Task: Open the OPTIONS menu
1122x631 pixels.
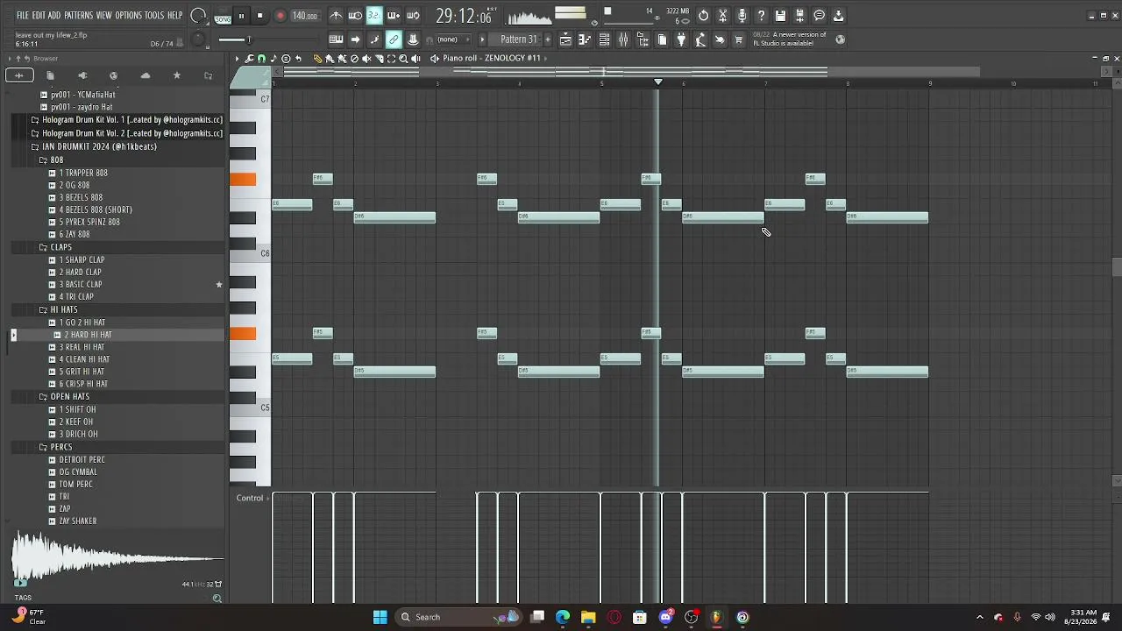Action: (128, 16)
